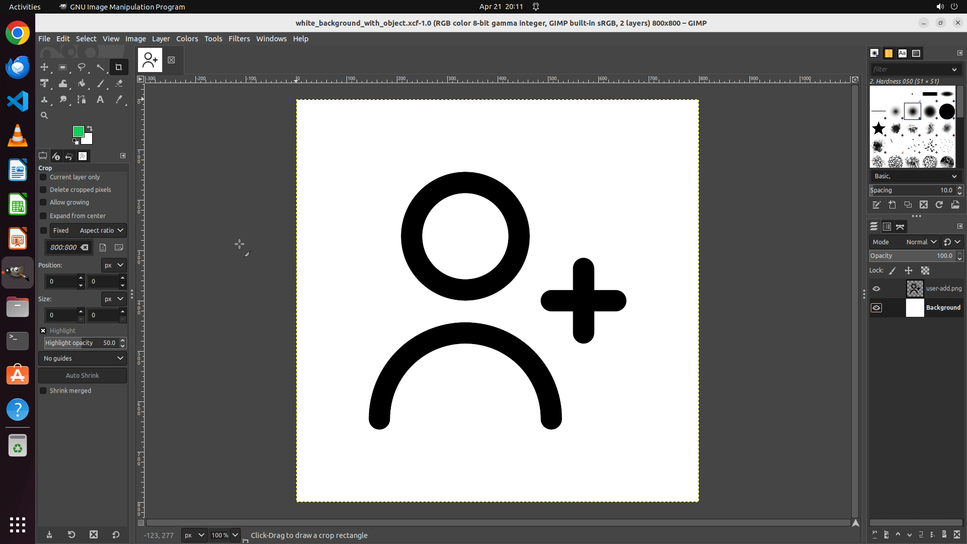This screenshot has width=967, height=544.
Task: Hide the user-add.png layer
Action: pos(876,289)
